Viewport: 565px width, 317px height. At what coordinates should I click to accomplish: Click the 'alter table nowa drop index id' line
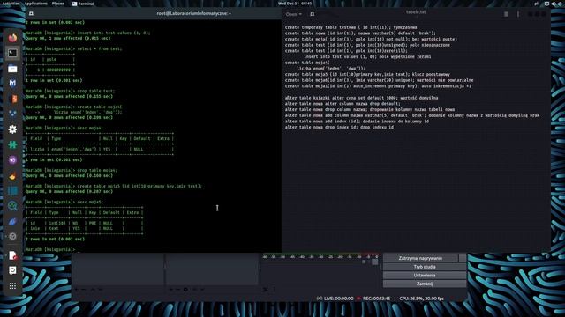pyautogui.click(x=339, y=127)
